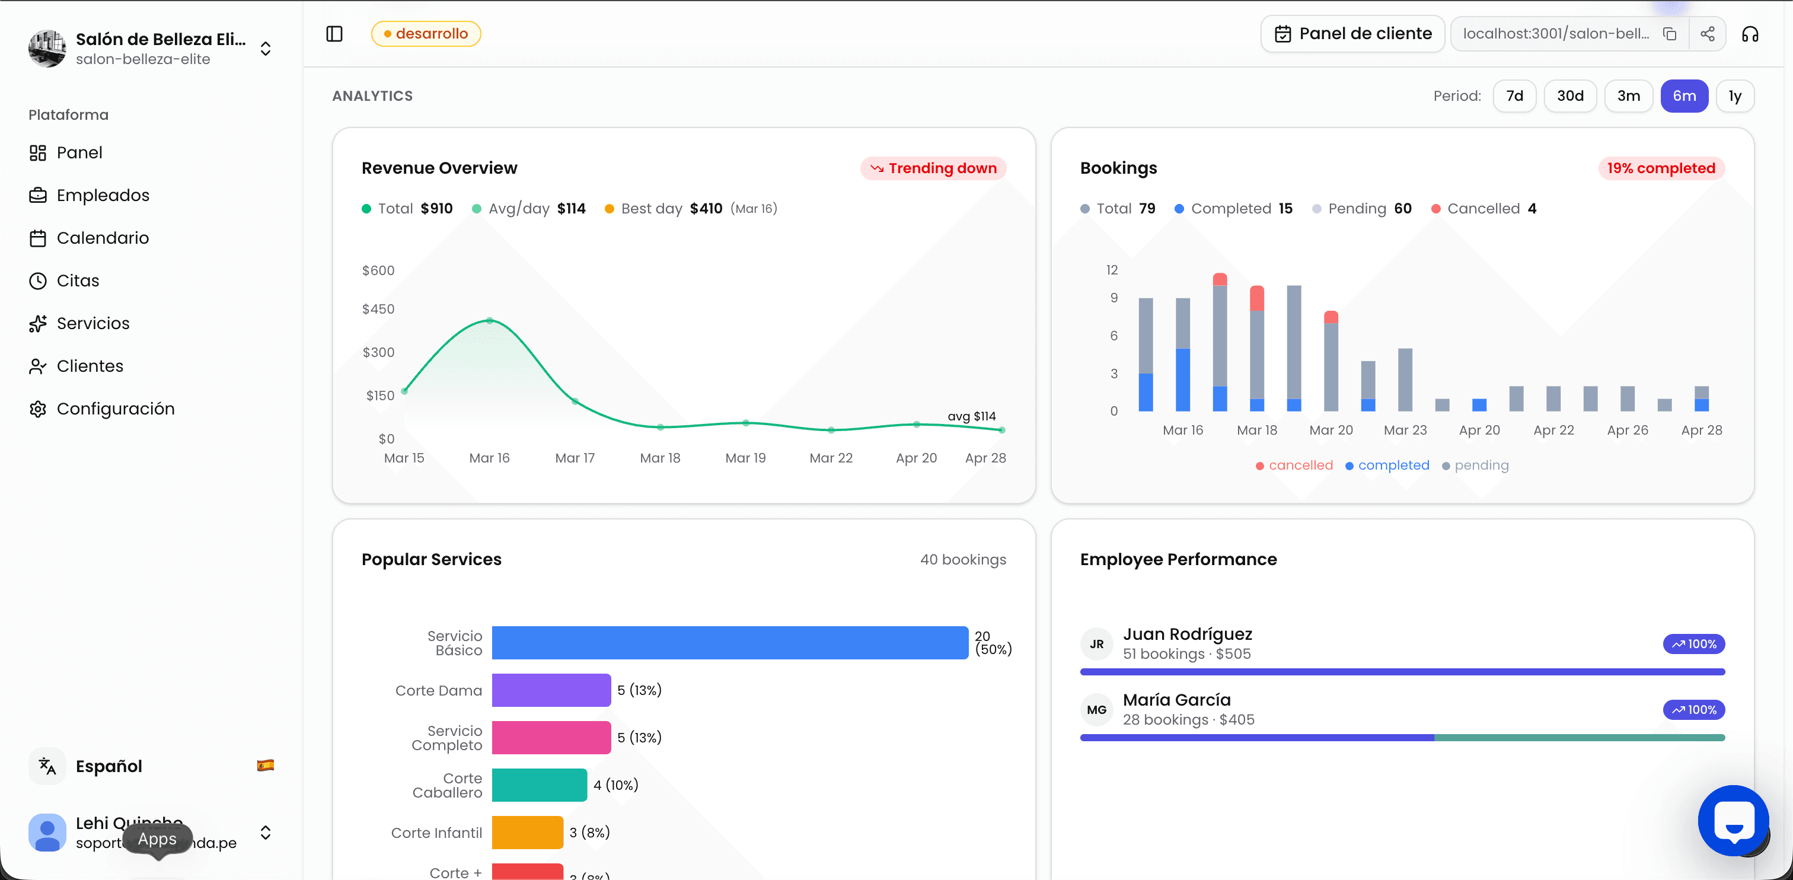Expand the salon workspace switcher
Viewport: 1793px width, 880px height.
[x=265, y=48]
